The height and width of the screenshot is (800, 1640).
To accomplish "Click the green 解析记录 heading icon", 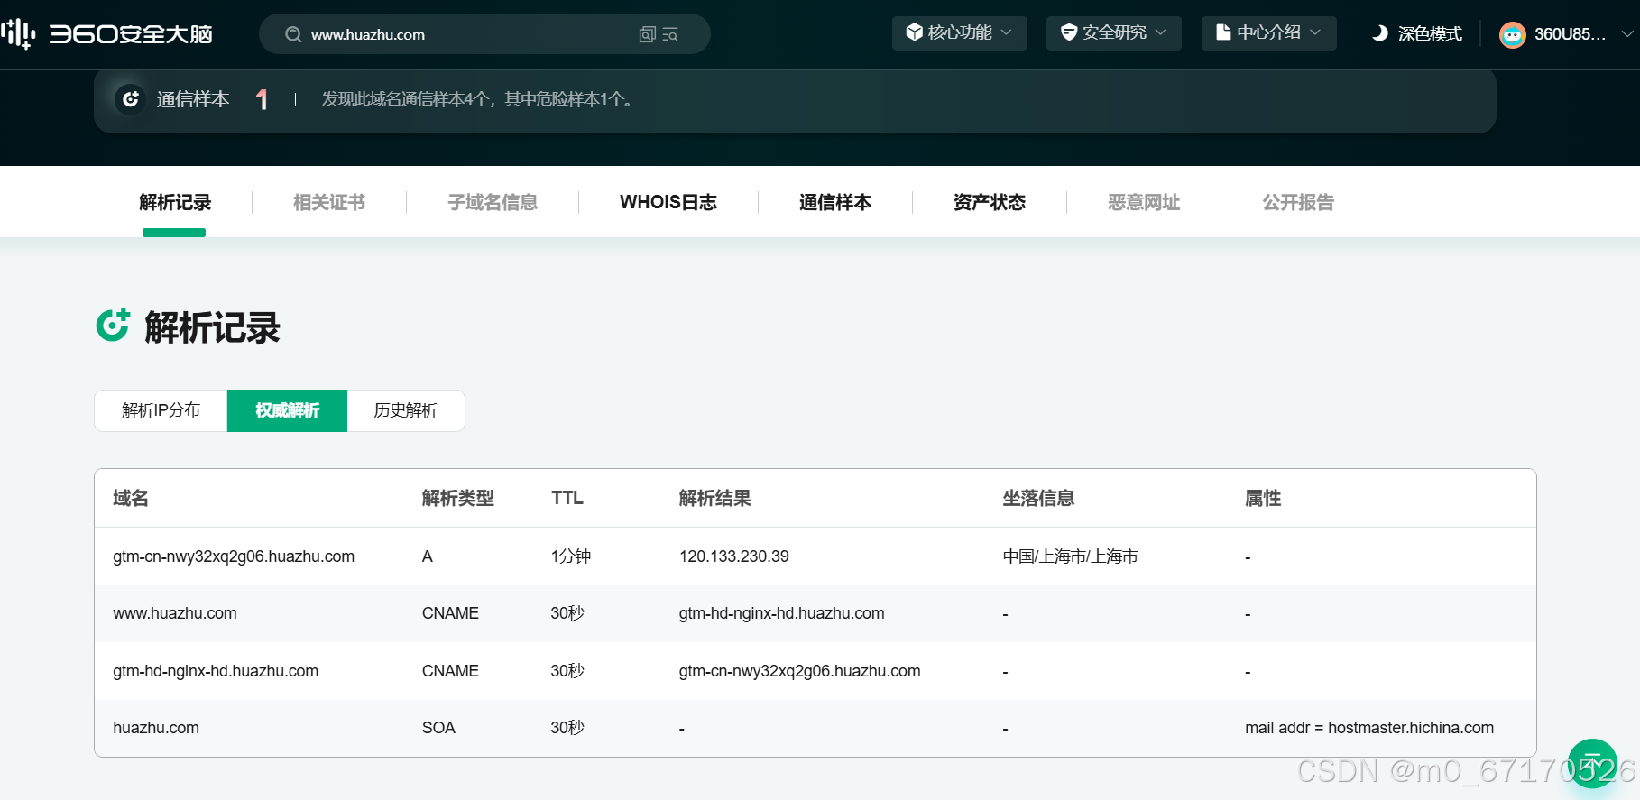I will tap(113, 325).
